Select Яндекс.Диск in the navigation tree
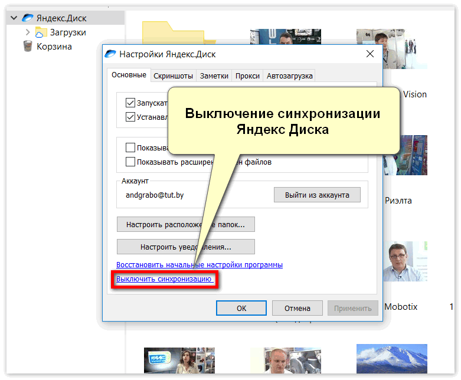This screenshot has width=461, height=380. click(x=61, y=18)
